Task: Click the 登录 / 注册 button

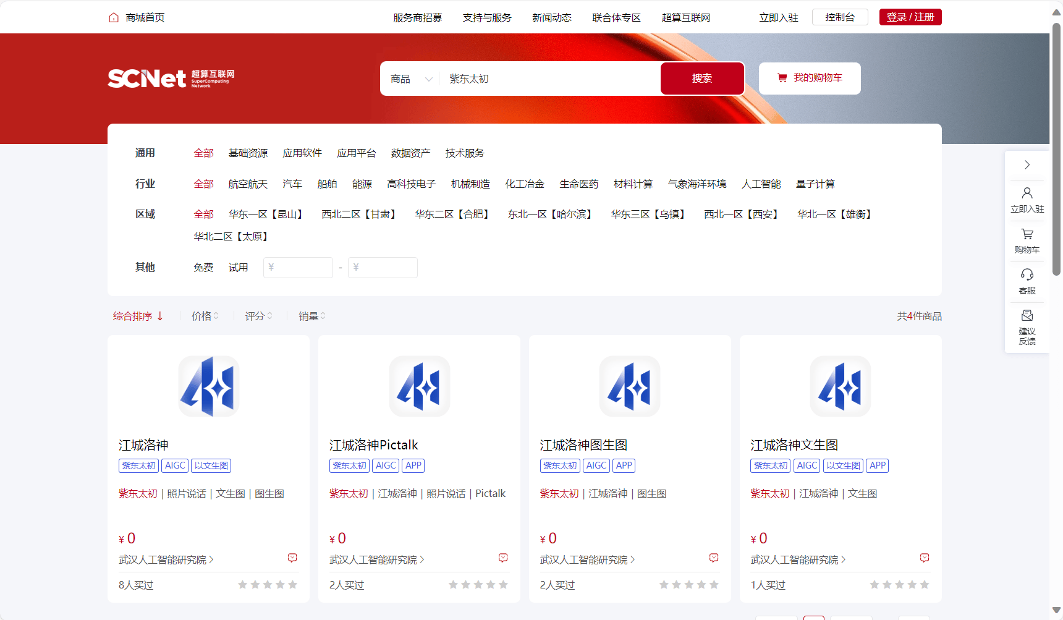Action: pos(910,17)
